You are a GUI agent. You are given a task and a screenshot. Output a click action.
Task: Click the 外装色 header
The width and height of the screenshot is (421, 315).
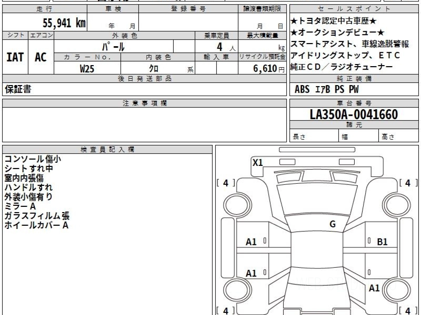125,35
